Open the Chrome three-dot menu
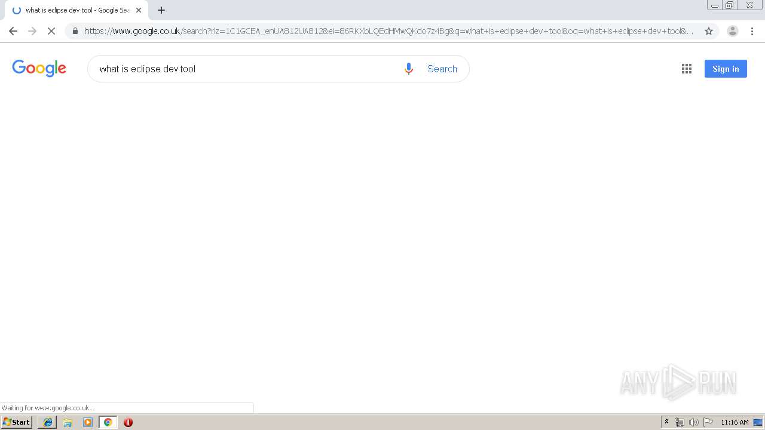This screenshot has height=430, width=765. pyautogui.click(x=752, y=31)
